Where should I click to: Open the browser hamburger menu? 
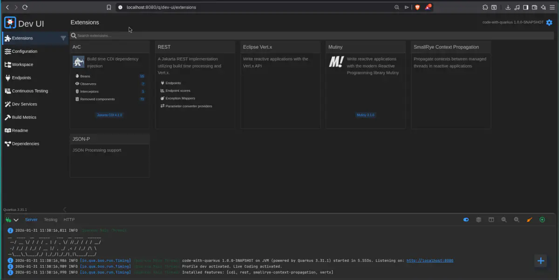pyautogui.click(x=552, y=7)
